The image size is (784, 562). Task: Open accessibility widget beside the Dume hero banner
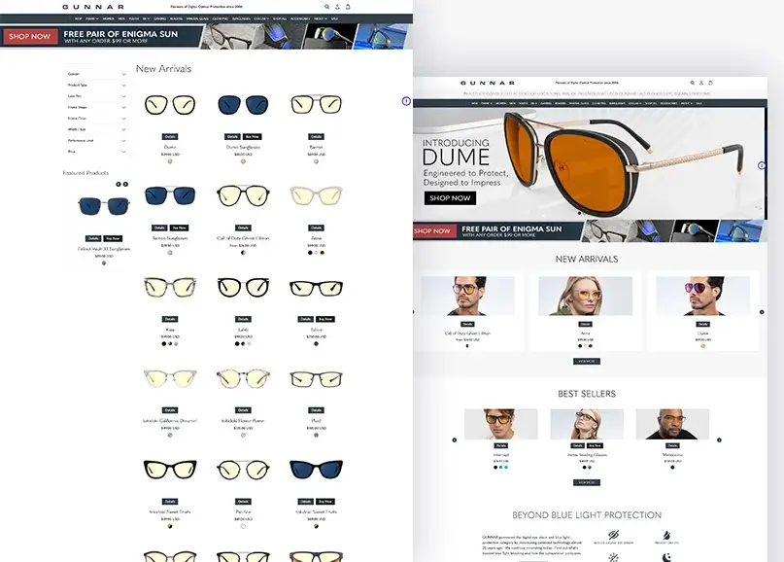[762, 165]
